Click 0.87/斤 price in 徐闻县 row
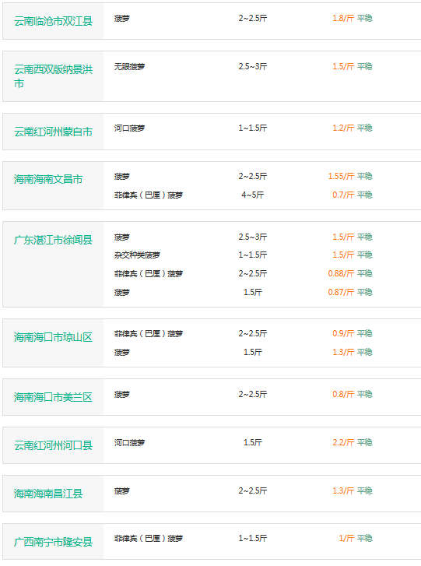The image size is (421, 566). pyautogui.click(x=341, y=292)
